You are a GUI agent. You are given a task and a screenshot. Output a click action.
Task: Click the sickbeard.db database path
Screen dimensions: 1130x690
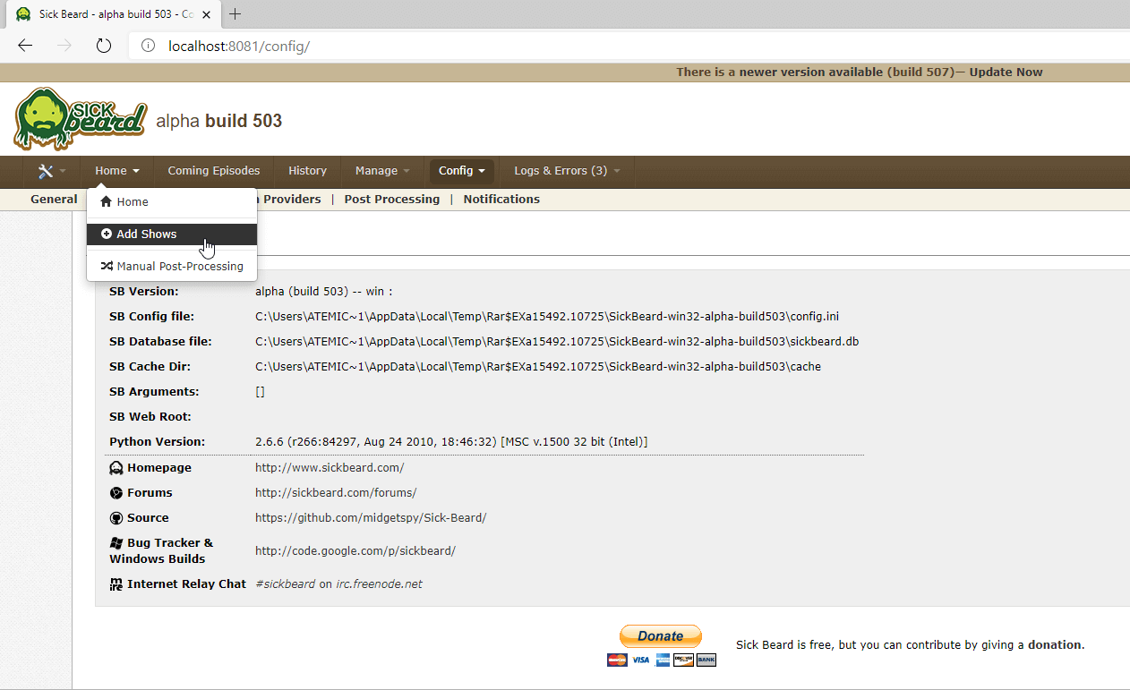(557, 342)
